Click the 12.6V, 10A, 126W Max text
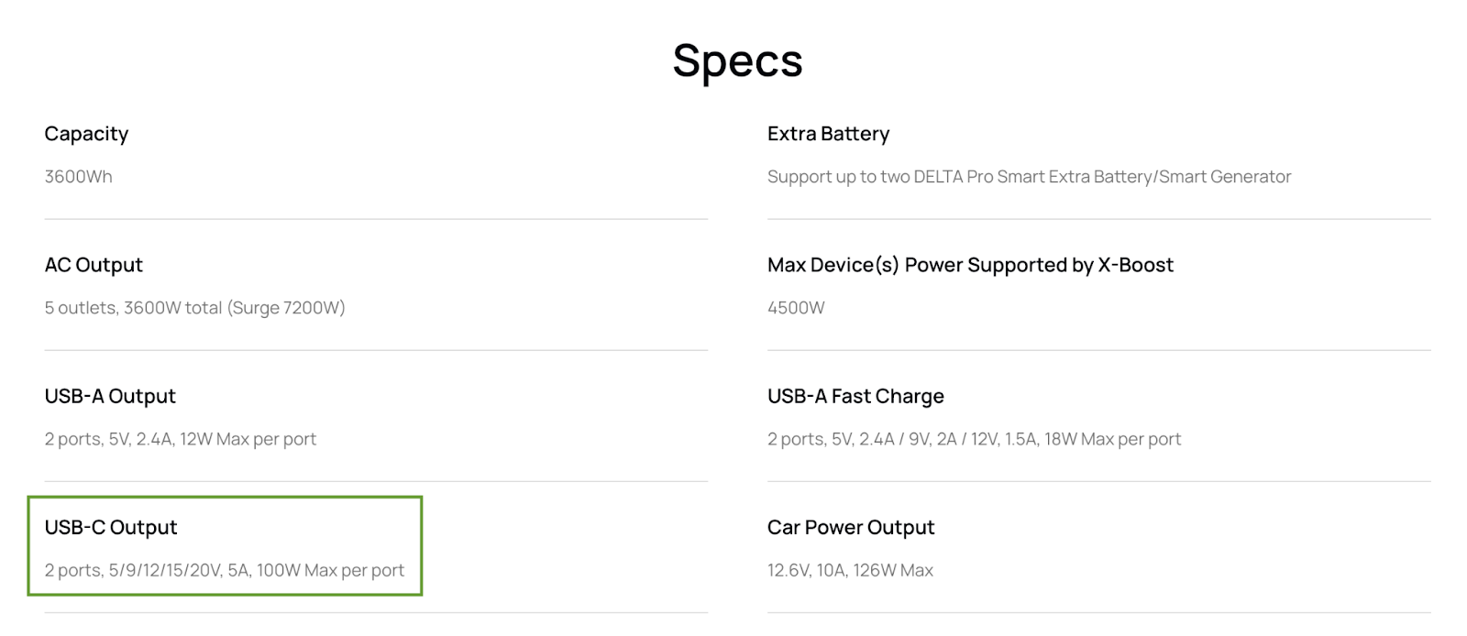The height and width of the screenshot is (636, 1467). tap(850, 570)
